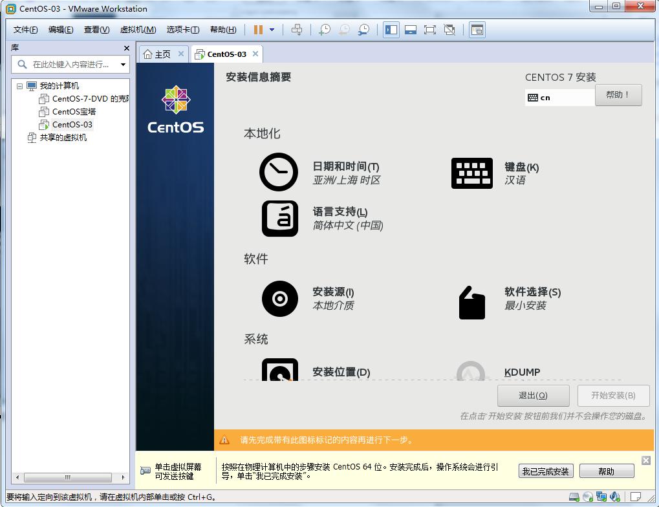Open the 编辑(E) menu

coord(61,30)
